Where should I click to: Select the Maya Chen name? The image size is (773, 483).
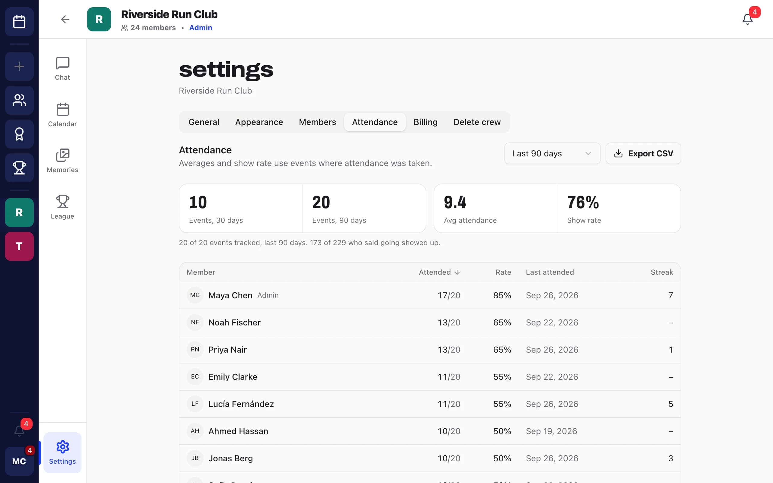click(x=230, y=295)
